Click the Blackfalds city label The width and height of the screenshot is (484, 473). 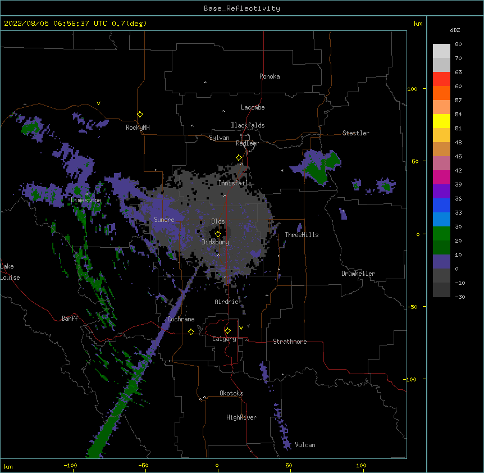pos(248,125)
